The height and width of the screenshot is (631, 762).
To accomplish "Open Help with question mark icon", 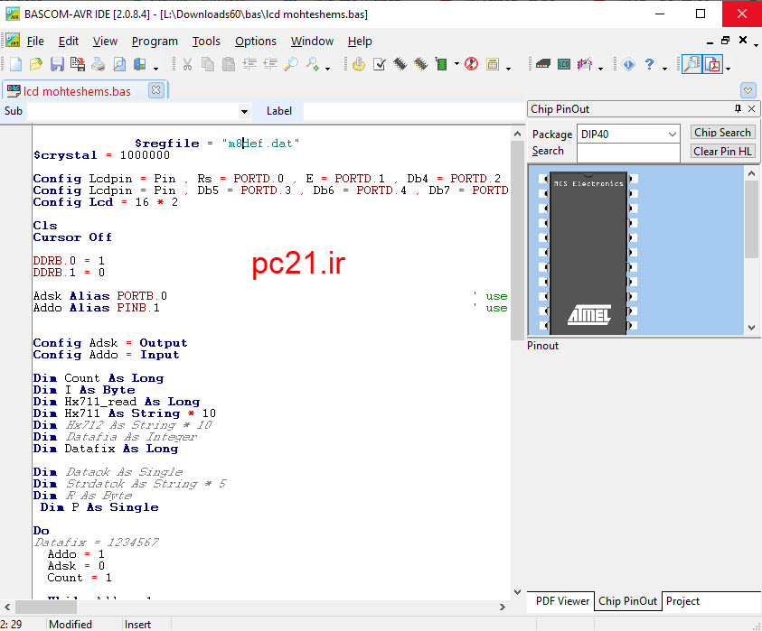I will (649, 64).
